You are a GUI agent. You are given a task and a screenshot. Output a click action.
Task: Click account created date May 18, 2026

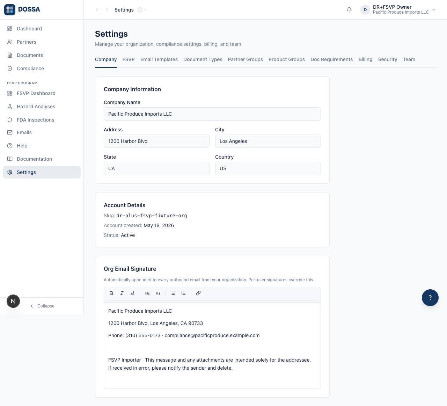tap(159, 225)
